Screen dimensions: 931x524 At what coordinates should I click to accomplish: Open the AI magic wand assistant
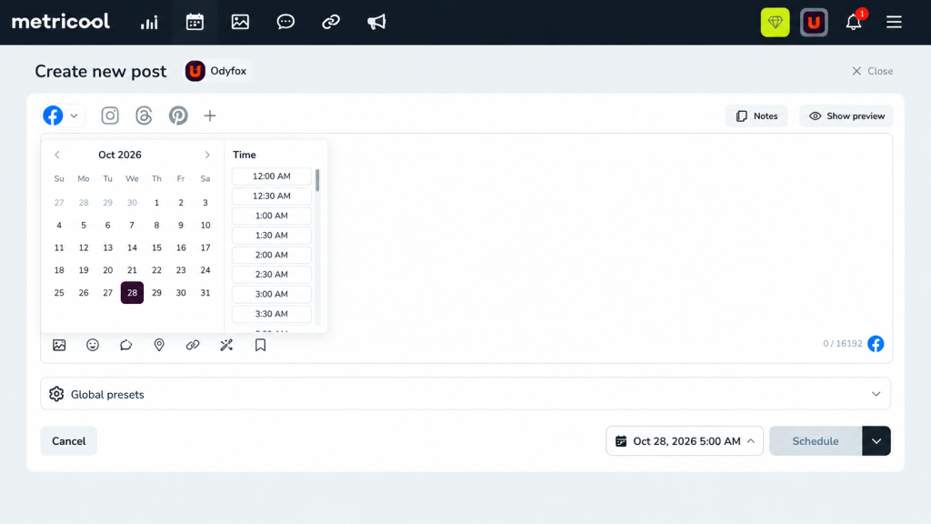tap(226, 345)
